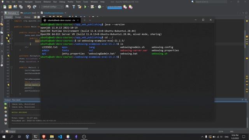Image resolution: width=249 pixels, height=140 pixels.
Task: Click the last profiler icon in toolbar
Action: coord(131,7)
